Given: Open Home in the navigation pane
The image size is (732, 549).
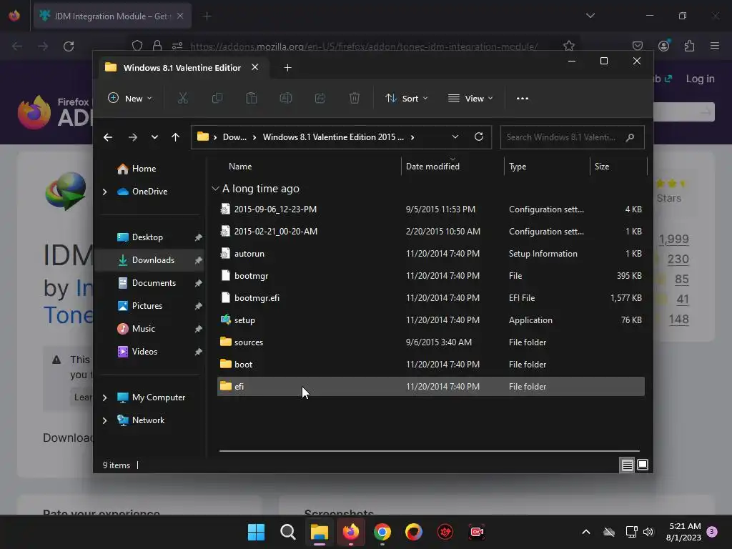Looking at the screenshot, I should point(144,169).
